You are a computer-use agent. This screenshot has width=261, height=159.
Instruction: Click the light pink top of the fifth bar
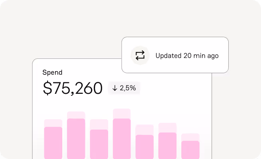[144, 130]
